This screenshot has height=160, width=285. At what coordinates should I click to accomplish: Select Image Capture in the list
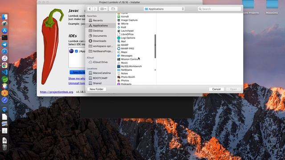point(136,20)
